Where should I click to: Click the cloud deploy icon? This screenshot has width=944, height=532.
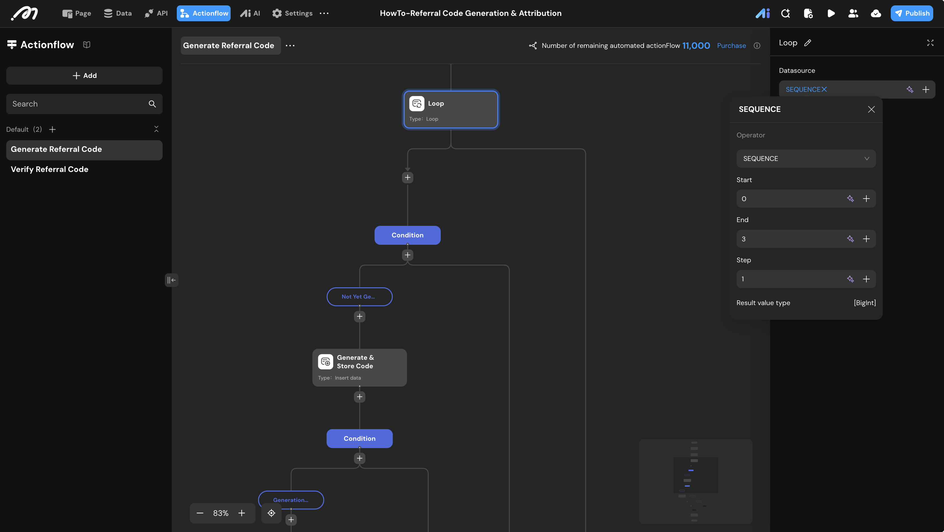(876, 14)
